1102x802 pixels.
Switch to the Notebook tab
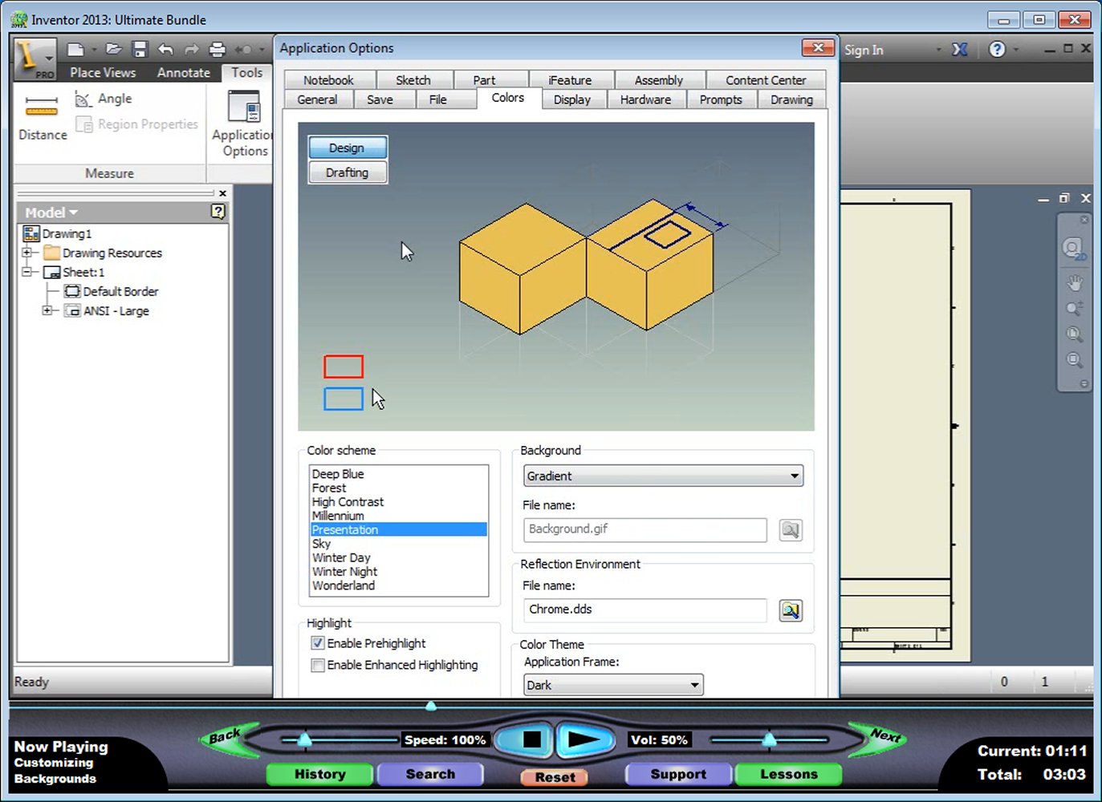tap(328, 80)
